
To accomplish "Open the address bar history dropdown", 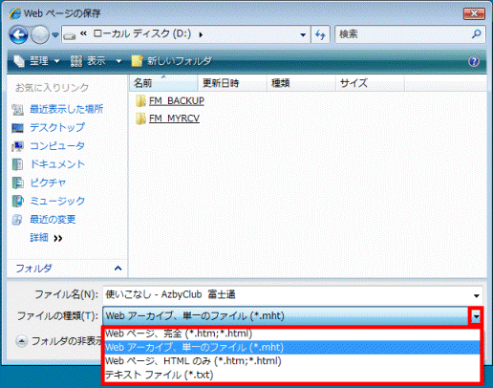I will pyautogui.click(x=303, y=34).
